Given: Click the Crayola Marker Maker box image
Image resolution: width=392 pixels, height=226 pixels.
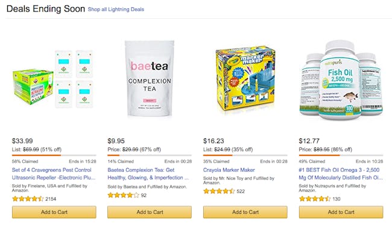Looking at the screenshot, I should pos(245,79).
